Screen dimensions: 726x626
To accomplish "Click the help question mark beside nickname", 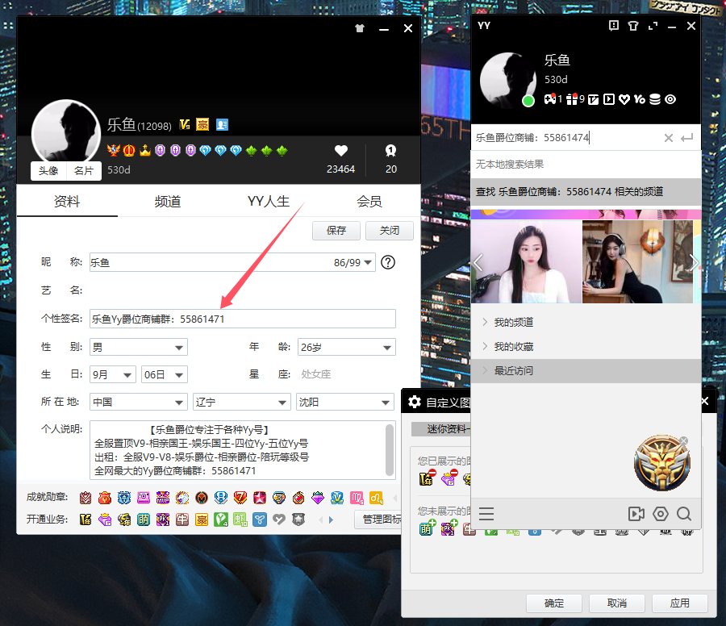I will tap(388, 262).
